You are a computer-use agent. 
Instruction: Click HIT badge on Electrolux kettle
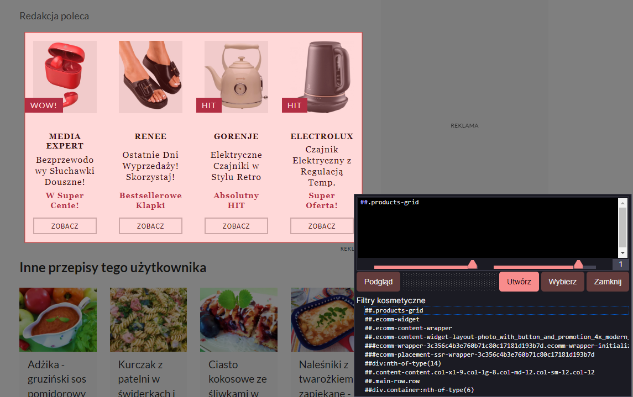tap(294, 105)
